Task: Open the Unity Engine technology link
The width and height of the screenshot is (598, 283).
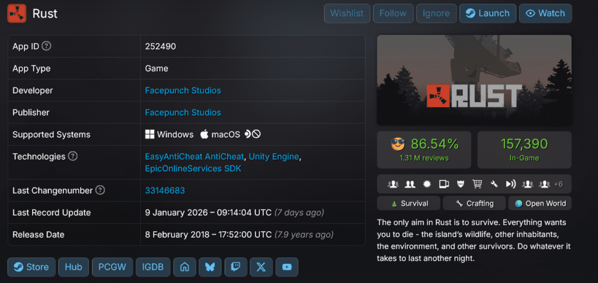Action: 274,157
